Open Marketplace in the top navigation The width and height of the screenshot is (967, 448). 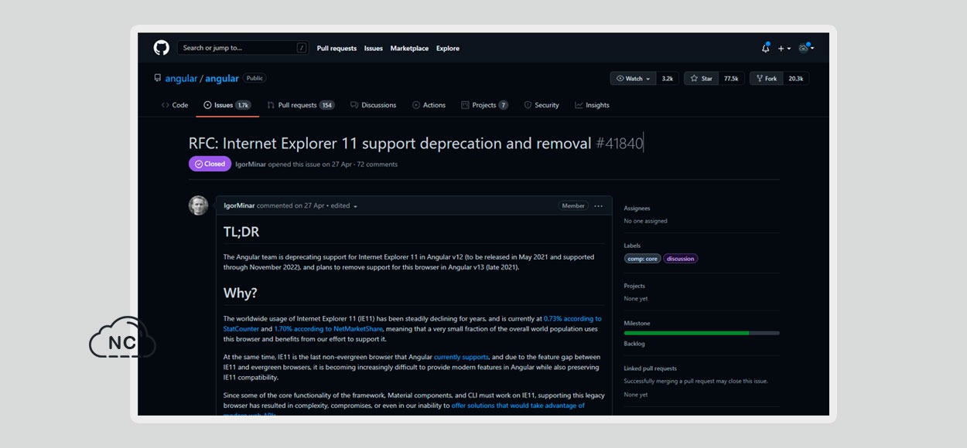click(409, 48)
